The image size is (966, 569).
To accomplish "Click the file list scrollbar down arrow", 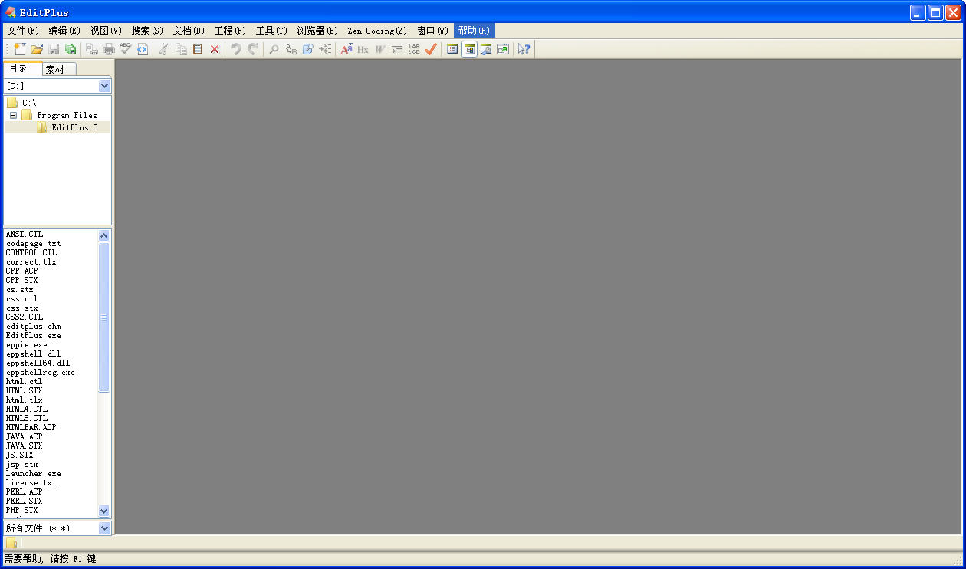I will [x=104, y=511].
